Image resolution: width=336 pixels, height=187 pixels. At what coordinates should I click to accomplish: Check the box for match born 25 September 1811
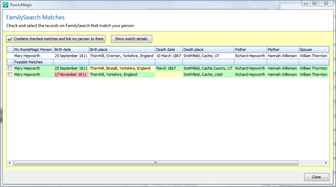coord(10,68)
